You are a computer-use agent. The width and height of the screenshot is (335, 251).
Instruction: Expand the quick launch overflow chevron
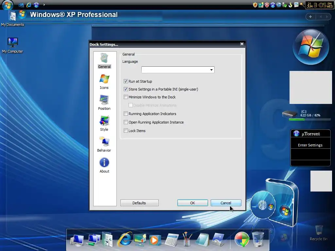tap(44, 5)
